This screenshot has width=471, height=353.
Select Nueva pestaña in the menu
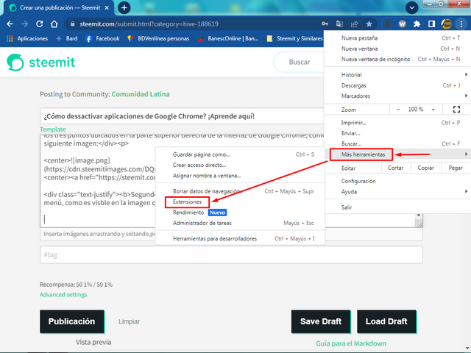pyautogui.click(x=397, y=38)
